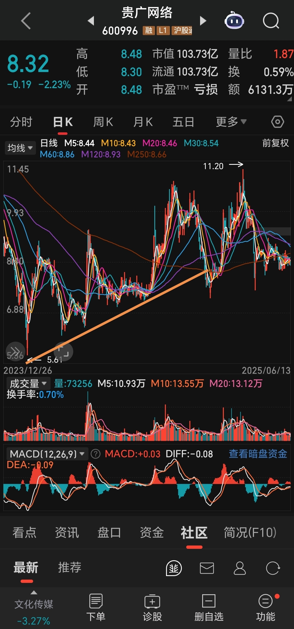Switch to 五日 tab

183,122
